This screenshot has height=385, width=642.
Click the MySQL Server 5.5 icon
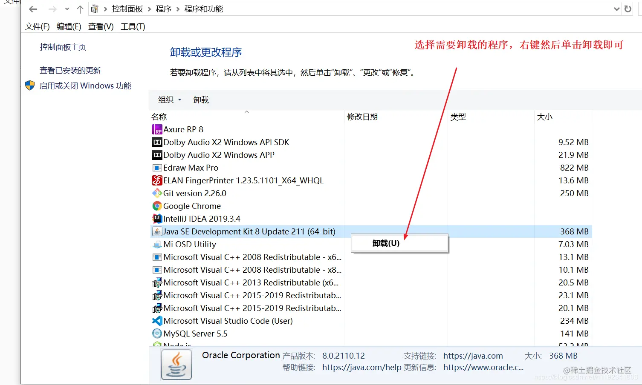157,334
